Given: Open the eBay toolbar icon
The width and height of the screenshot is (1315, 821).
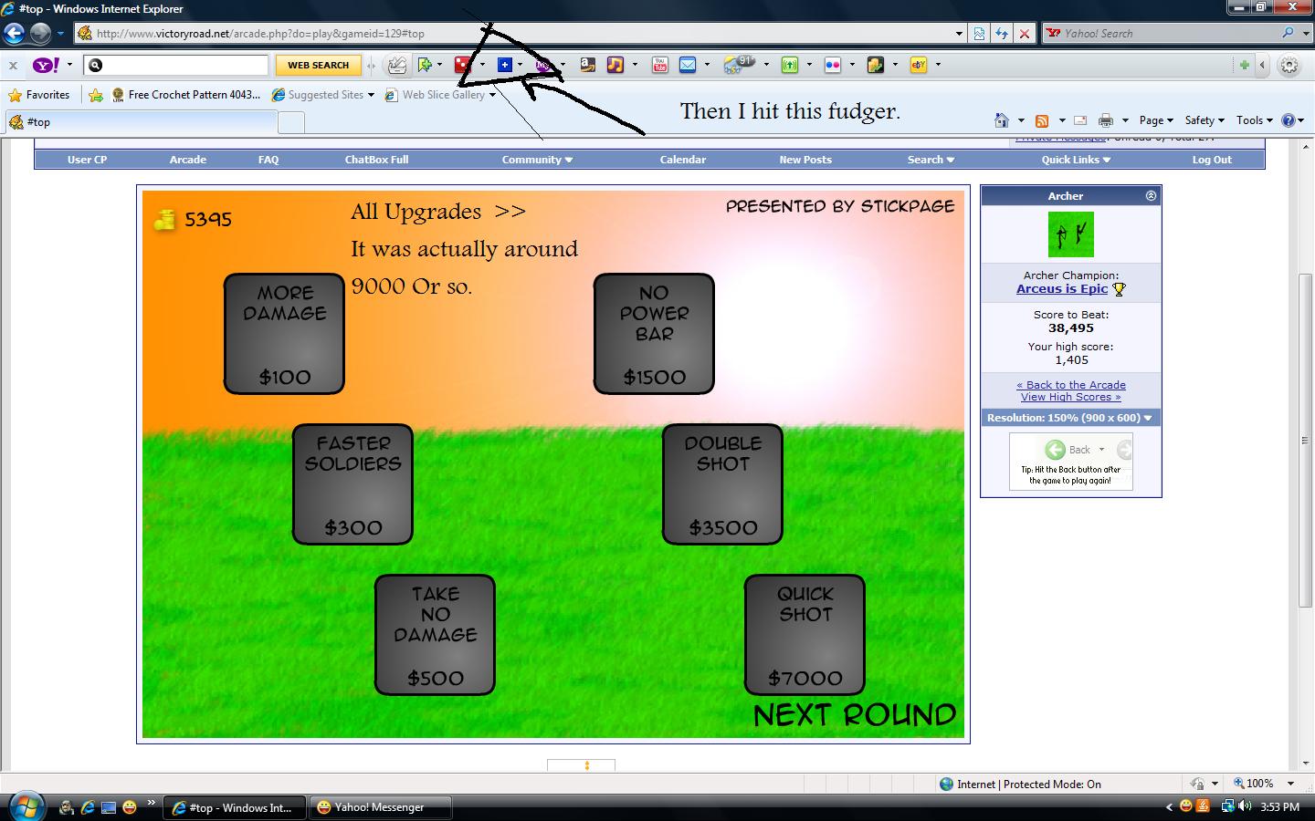Looking at the screenshot, I should pos(919,65).
